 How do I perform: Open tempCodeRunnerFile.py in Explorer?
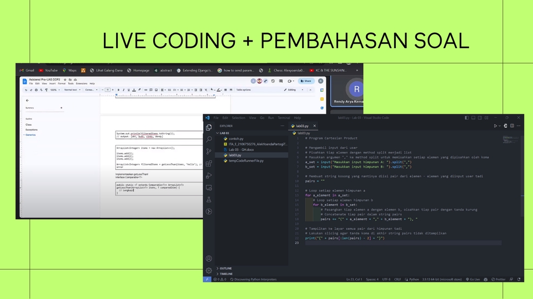point(252,161)
